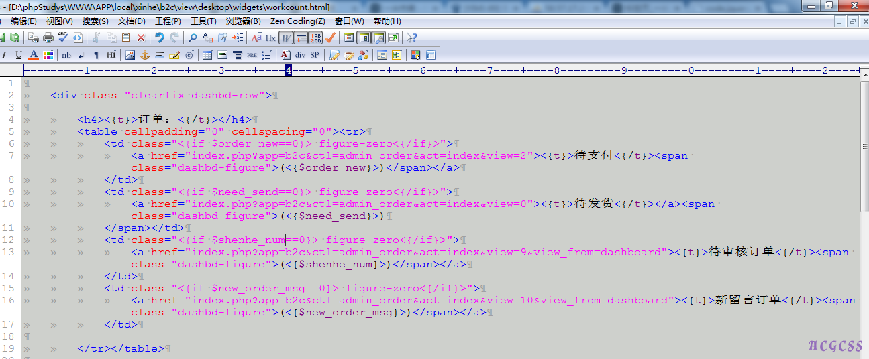
Task: Toggle the auto indent button
Action: coord(301,38)
